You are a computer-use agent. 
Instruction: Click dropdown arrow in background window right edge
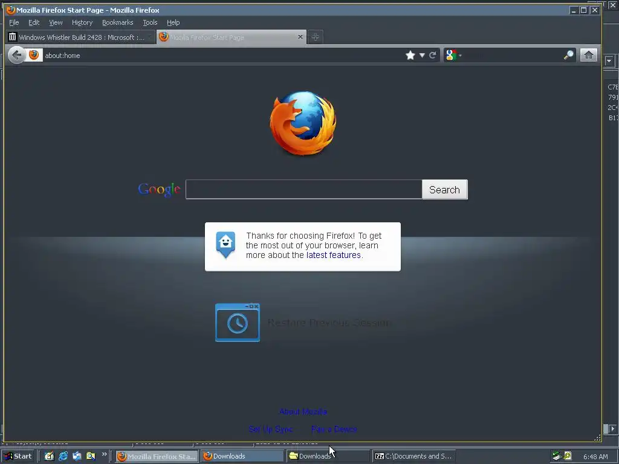click(609, 60)
